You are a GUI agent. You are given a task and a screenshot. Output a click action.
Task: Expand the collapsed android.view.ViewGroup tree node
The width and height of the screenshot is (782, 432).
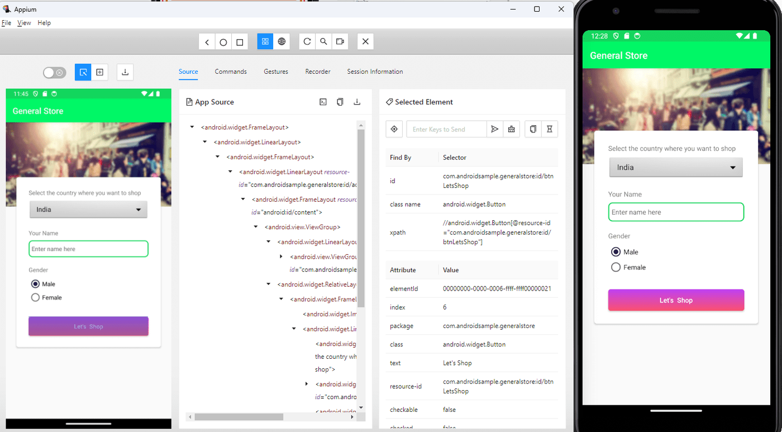281,257
